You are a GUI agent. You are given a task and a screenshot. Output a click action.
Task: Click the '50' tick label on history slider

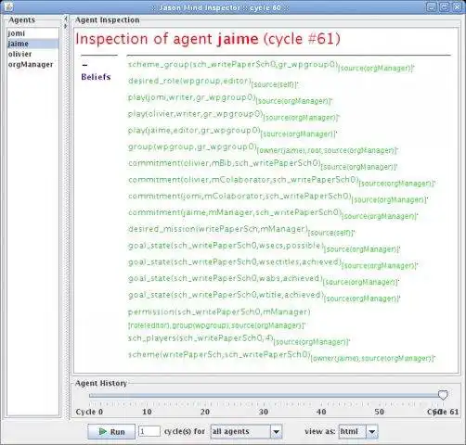pyautogui.click(x=380, y=412)
